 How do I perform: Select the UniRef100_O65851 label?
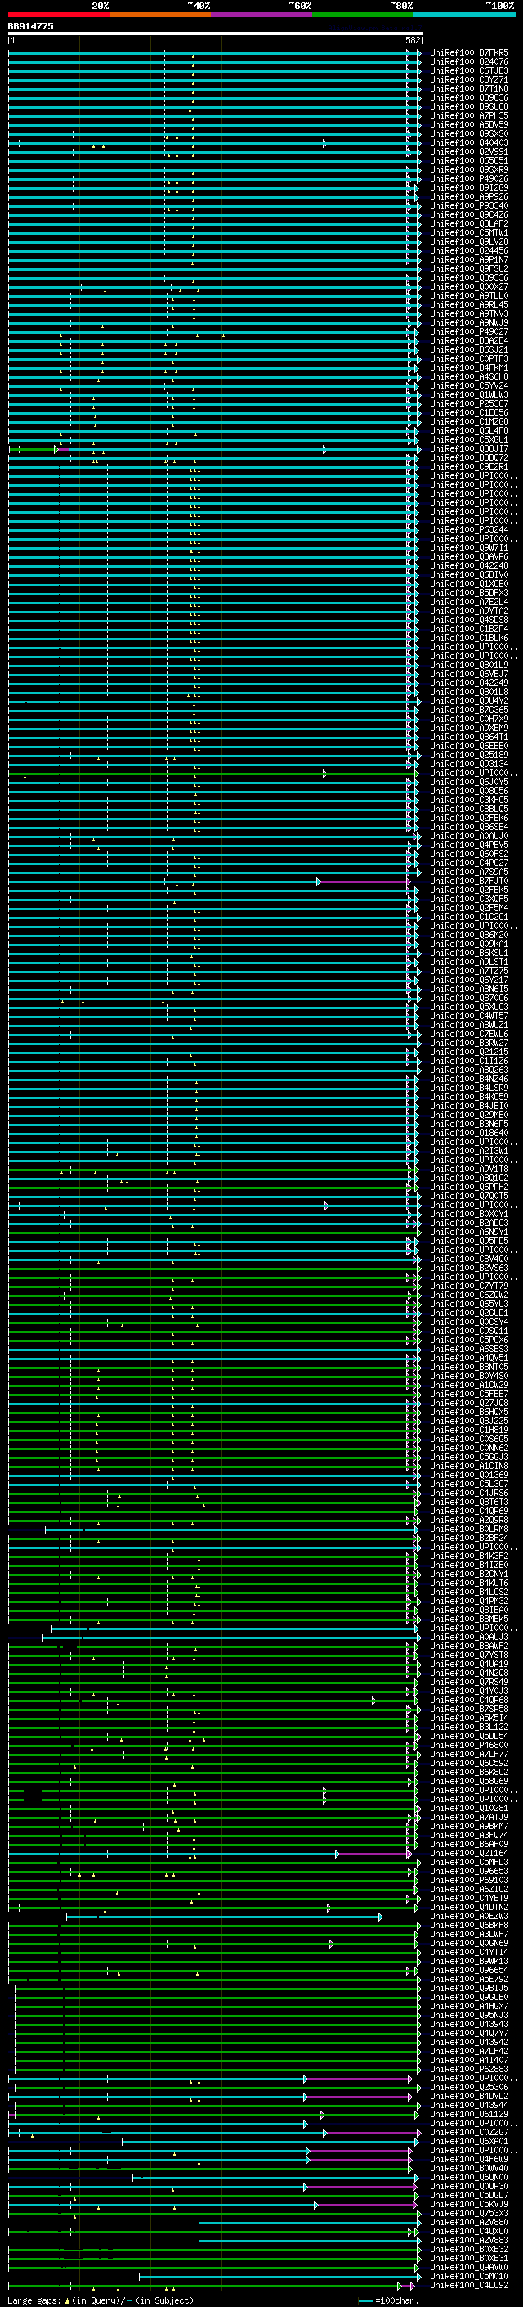(469, 161)
